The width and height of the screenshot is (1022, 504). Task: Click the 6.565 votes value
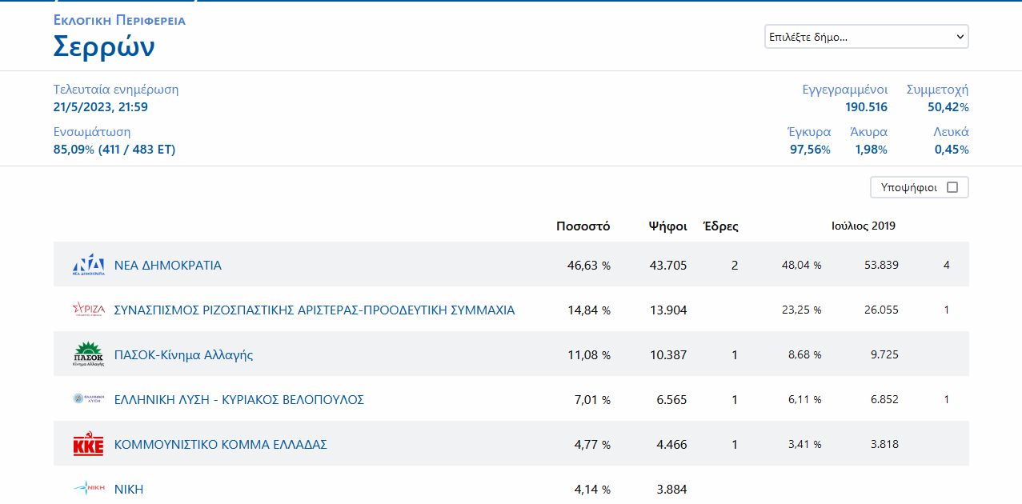pyautogui.click(x=671, y=400)
